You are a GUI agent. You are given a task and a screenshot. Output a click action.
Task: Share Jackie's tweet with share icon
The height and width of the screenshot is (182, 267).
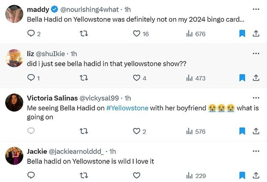pyautogui.click(x=256, y=175)
